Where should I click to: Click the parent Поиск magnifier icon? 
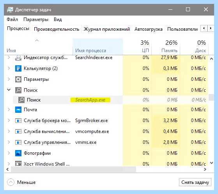tap(18, 90)
